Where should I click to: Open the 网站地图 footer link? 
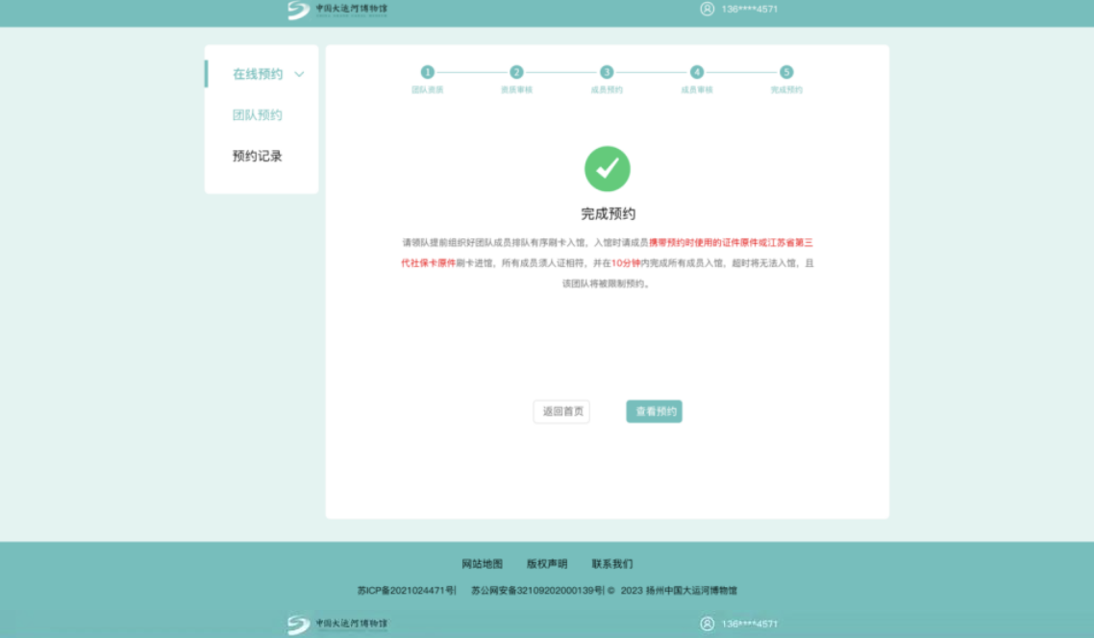pos(484,564)
